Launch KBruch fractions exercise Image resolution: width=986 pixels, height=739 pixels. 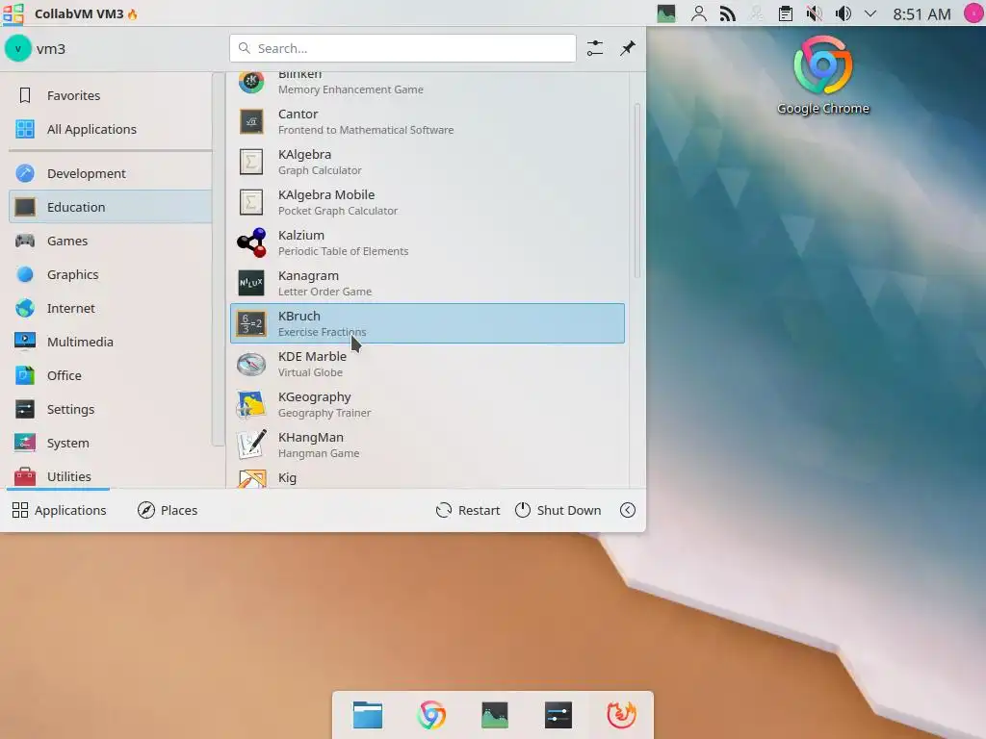click(x=428, y=323)
